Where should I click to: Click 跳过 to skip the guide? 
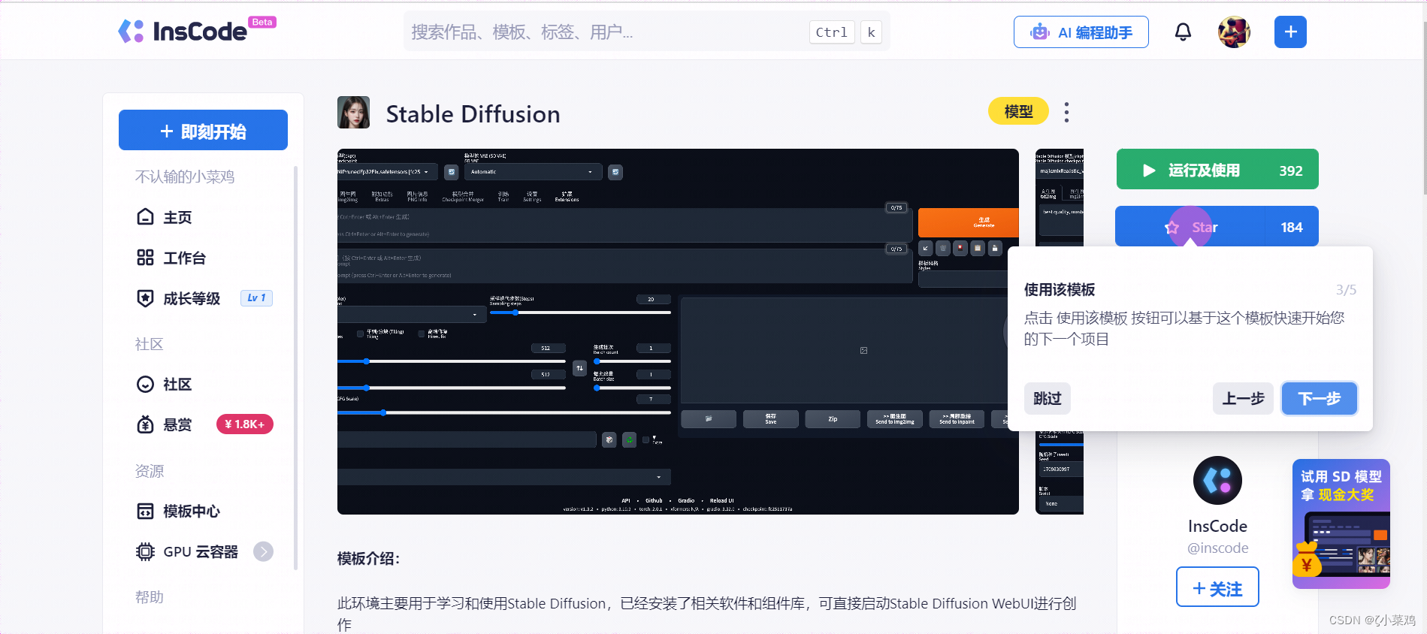coord(1047,398)
